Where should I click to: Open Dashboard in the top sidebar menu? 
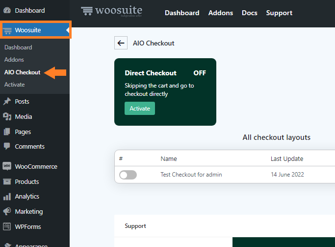(x=30, y=10)
